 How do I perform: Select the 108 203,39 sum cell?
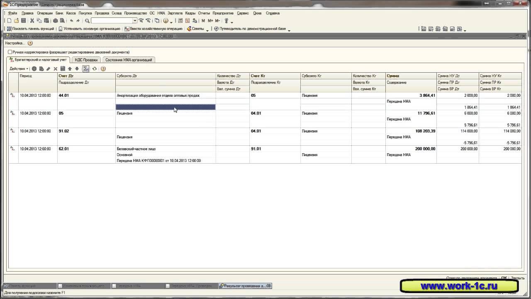pos(411,131)
